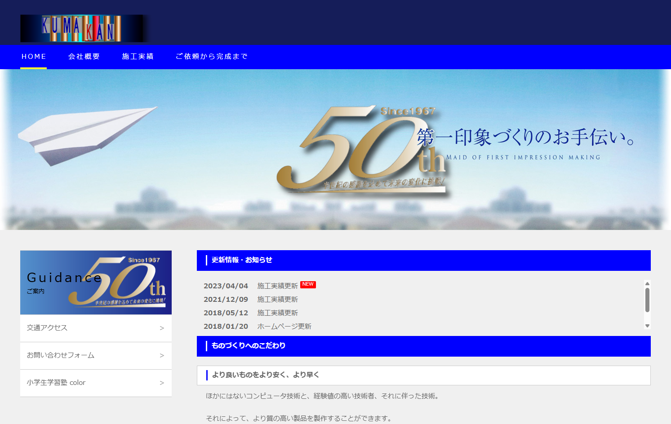Click the Guidance ご案内 sidebar banner

pos(96,283)
